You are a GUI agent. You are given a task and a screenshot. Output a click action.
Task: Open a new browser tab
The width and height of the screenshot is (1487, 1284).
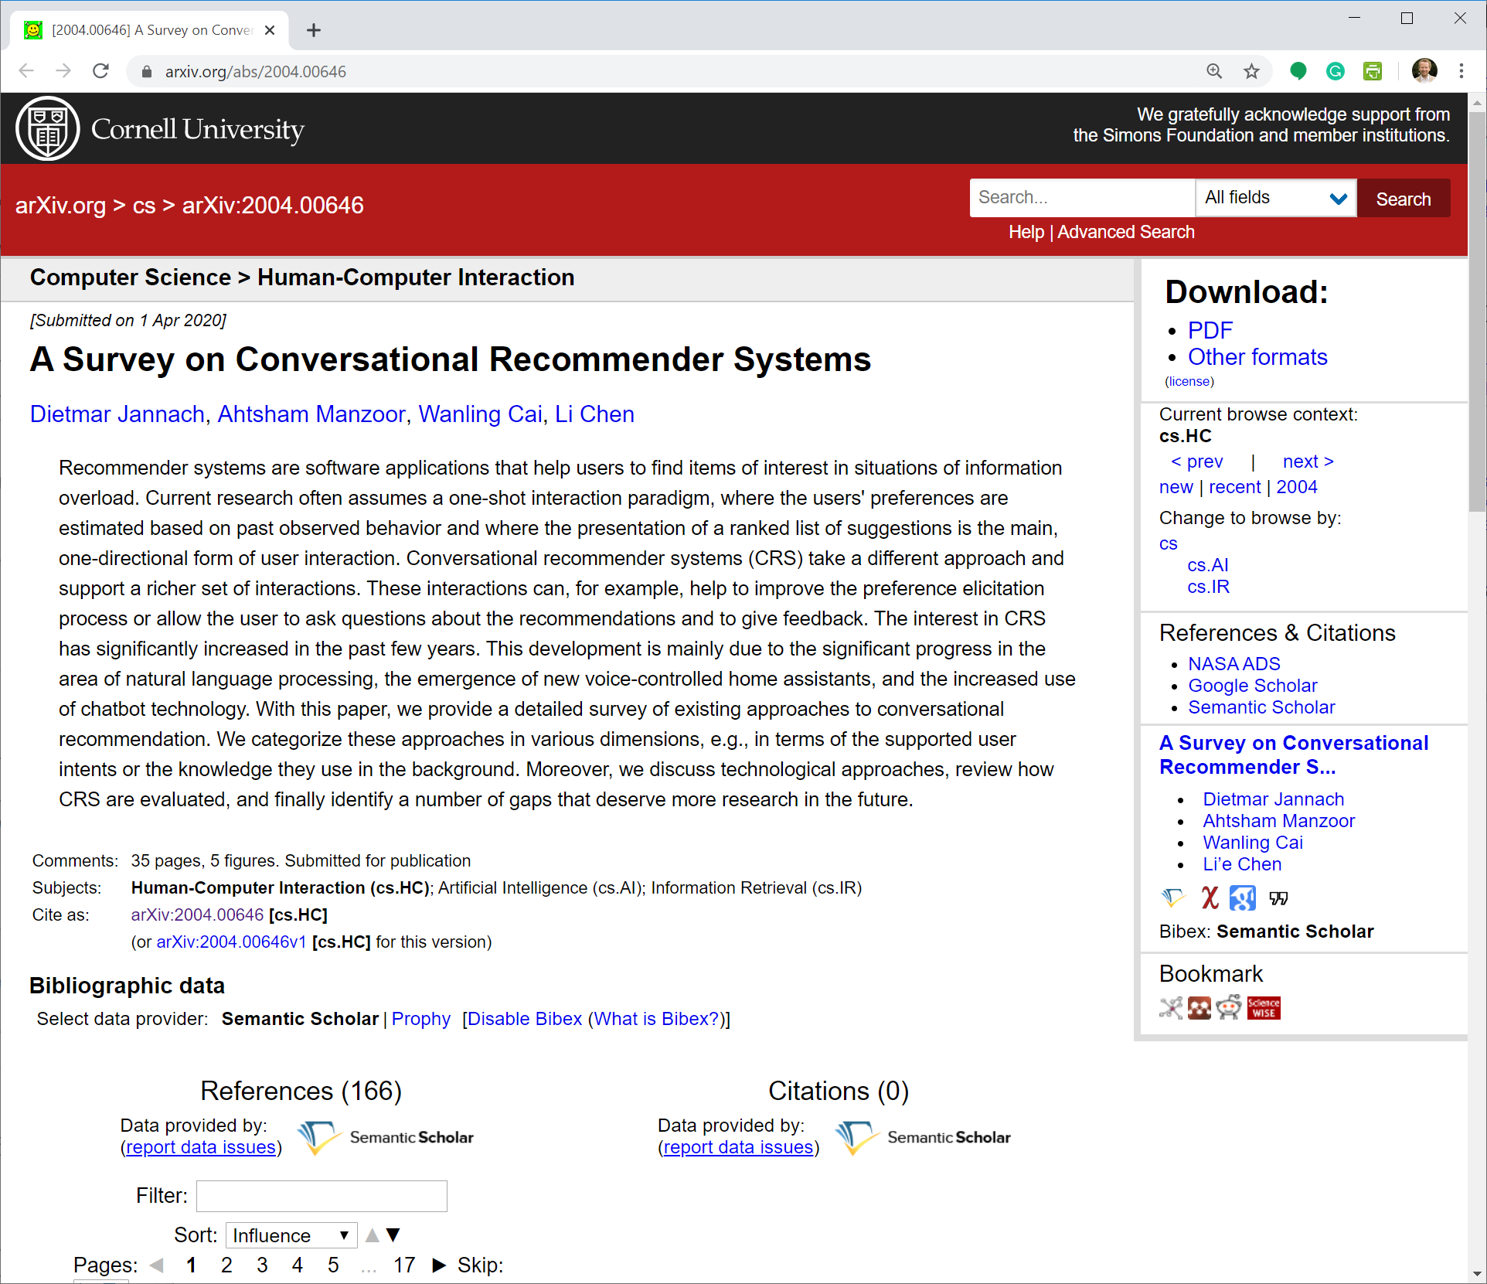[x=313, y=30]
